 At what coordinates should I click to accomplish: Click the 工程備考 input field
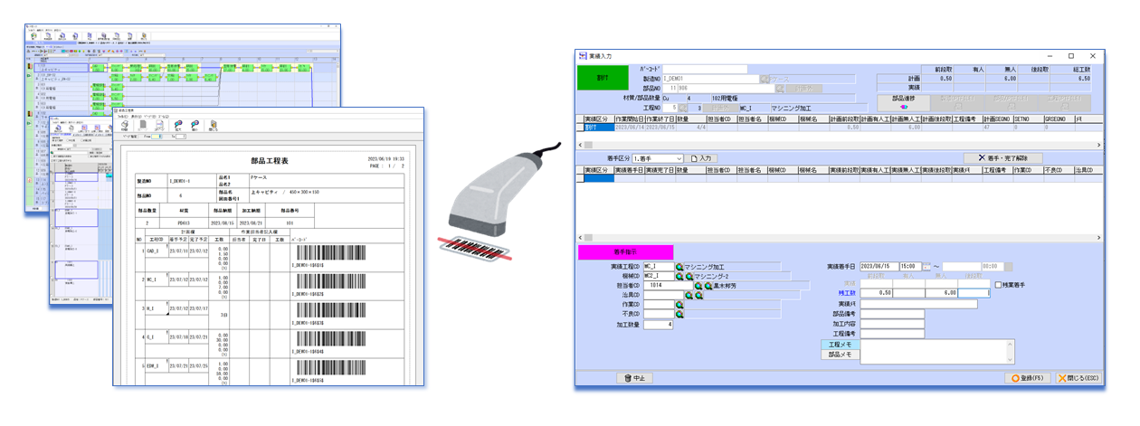click(892, 334)
